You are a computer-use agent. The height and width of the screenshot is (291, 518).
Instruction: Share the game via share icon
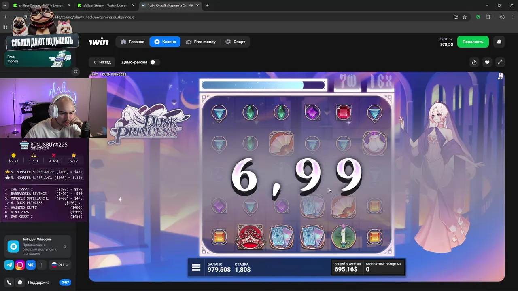pyautogui.click(x=474, y=62)
